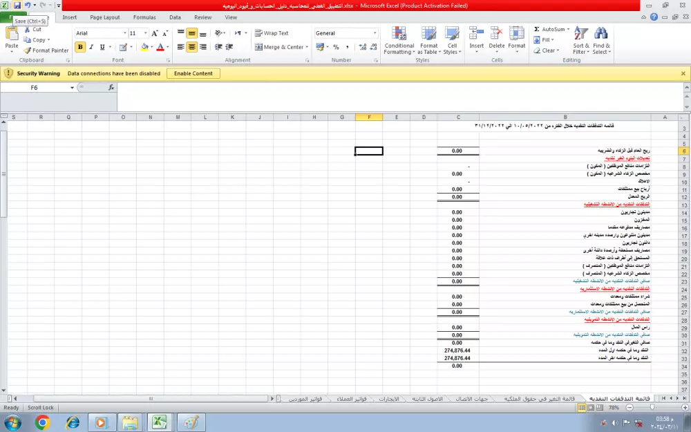
Task: Toggle Align Text Right
Action: tap(202, 47)
